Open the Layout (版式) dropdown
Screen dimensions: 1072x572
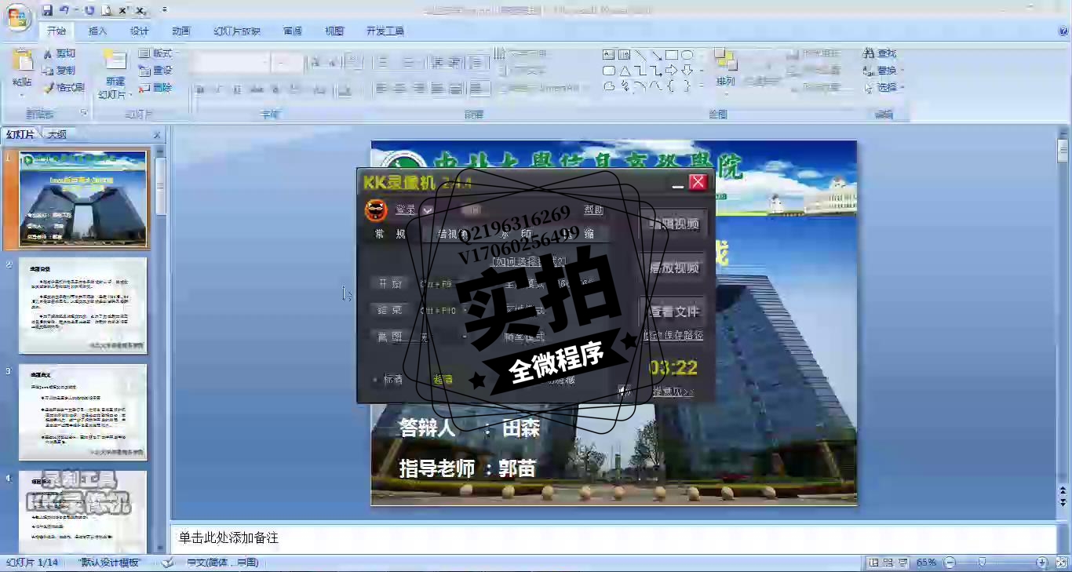pos(159,53)
